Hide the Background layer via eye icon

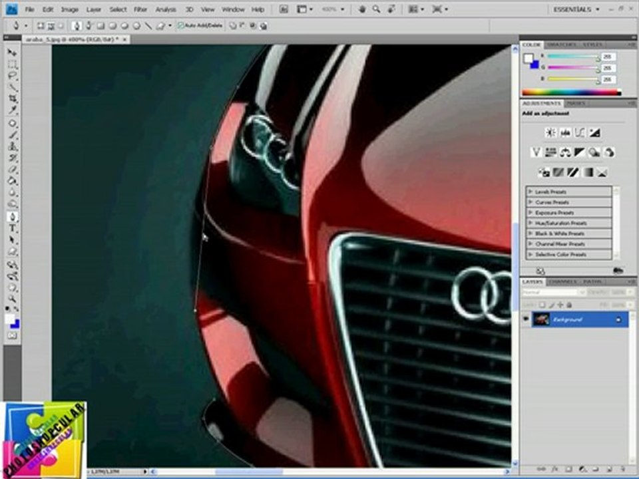(526, 319)
